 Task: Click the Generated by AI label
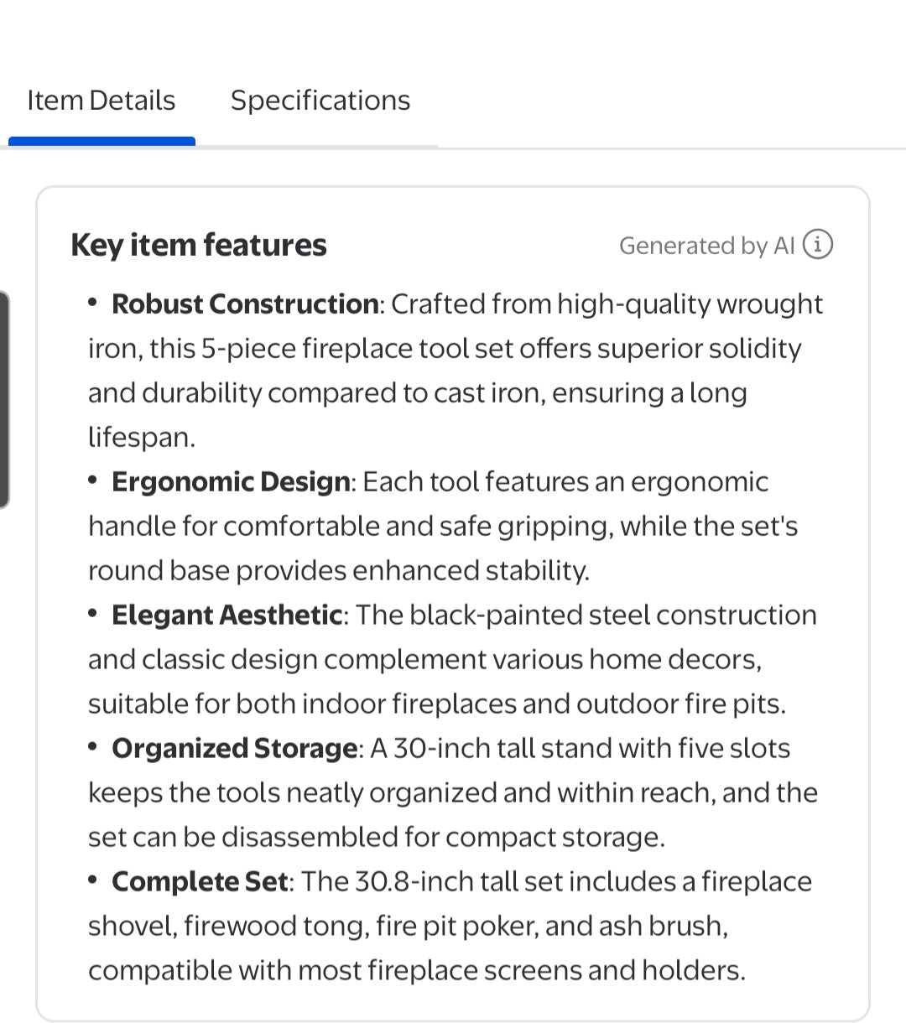point(707,246)
